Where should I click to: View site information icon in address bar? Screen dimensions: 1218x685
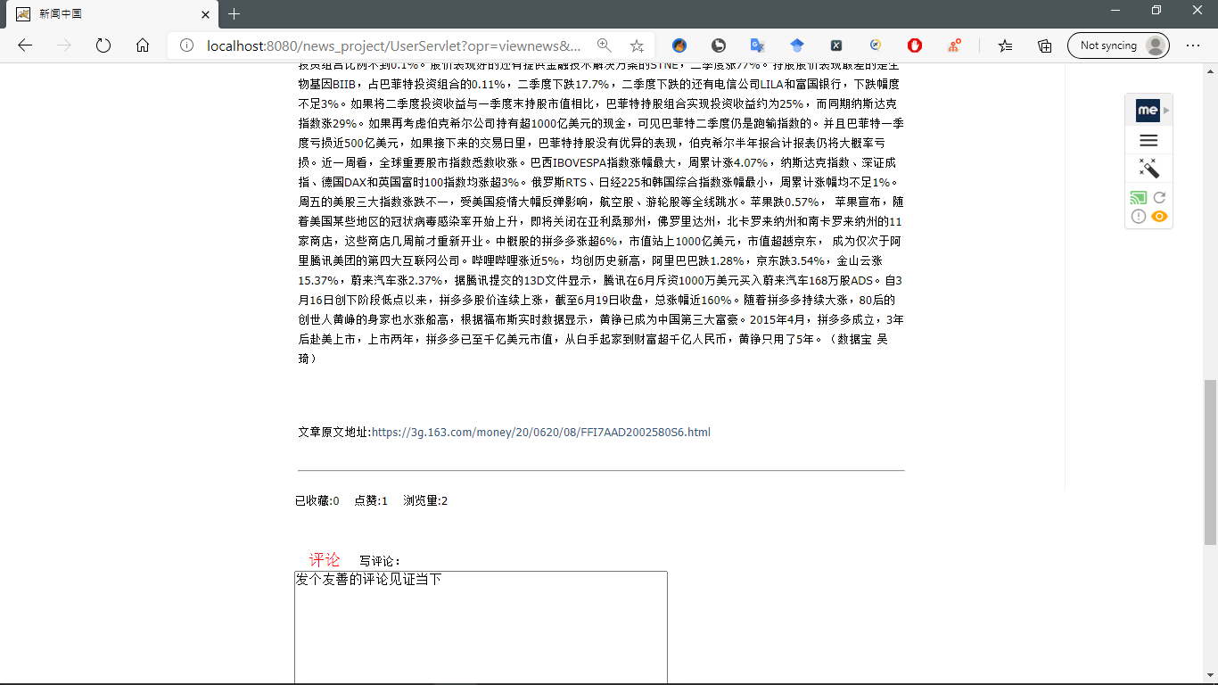(187, 45)
